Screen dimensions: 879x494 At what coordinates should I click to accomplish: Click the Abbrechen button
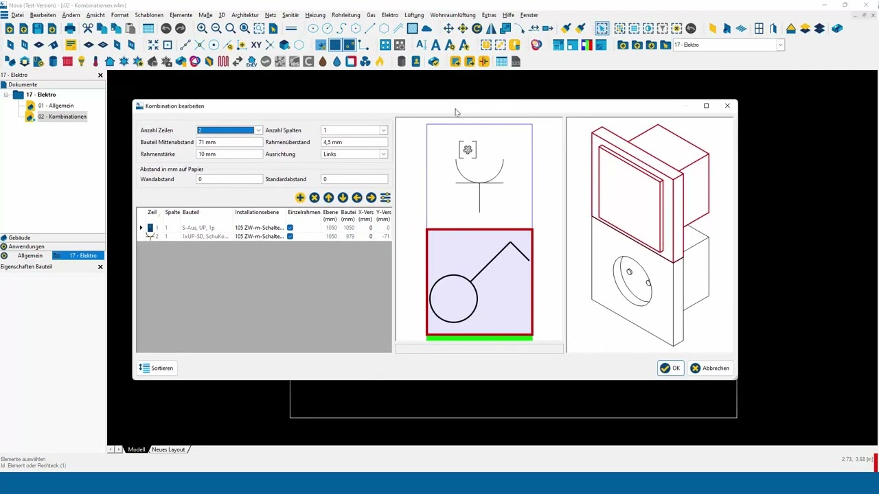[711, 368]
